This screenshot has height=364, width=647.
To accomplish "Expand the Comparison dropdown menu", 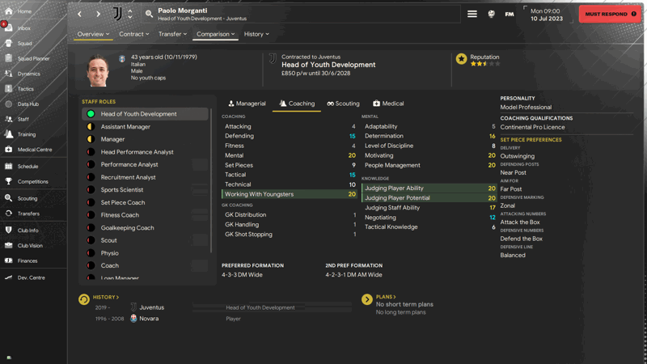I will pyautogui.click(x=215, y=34).
